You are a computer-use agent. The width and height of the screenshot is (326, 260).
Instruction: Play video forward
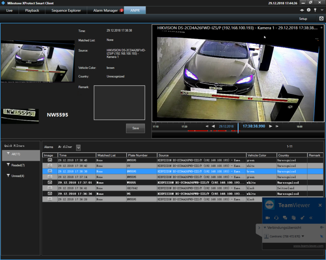270,126
